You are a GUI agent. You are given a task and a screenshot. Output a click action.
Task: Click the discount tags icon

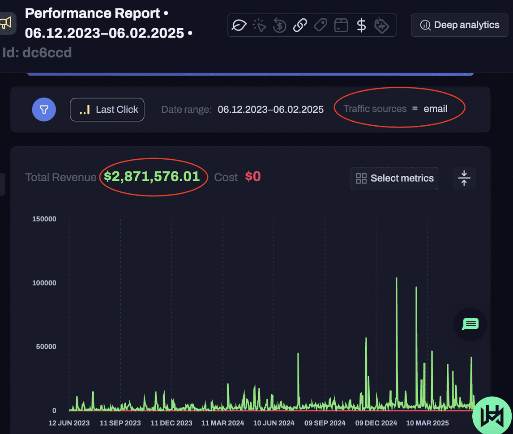pos(381,25)
